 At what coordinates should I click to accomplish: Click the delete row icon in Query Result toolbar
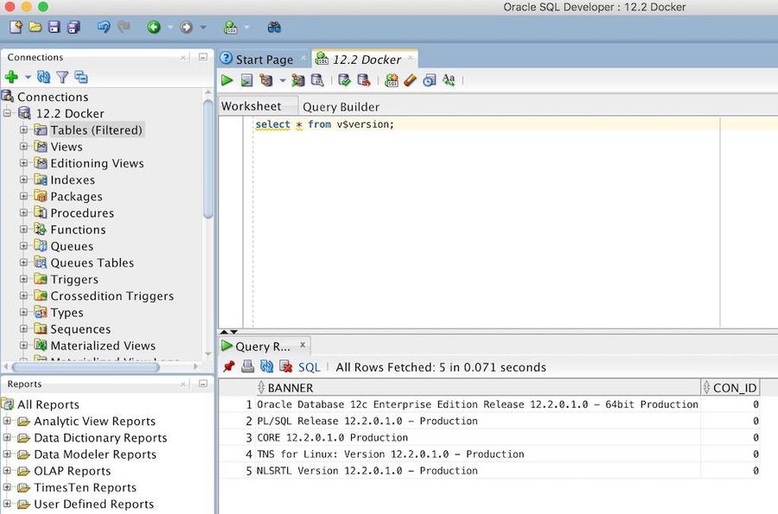[x=285, y=367]
